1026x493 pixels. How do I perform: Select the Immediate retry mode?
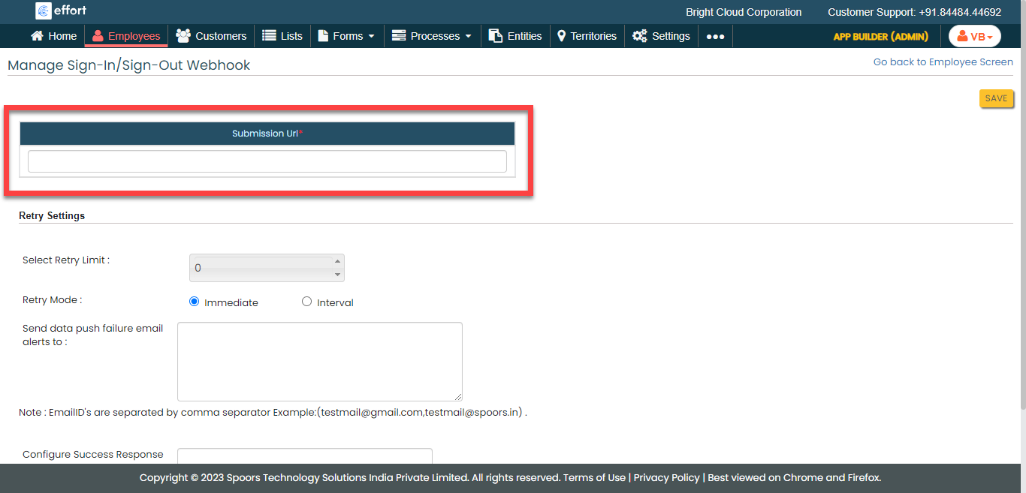pyautogui.click(x=195, y=302)
